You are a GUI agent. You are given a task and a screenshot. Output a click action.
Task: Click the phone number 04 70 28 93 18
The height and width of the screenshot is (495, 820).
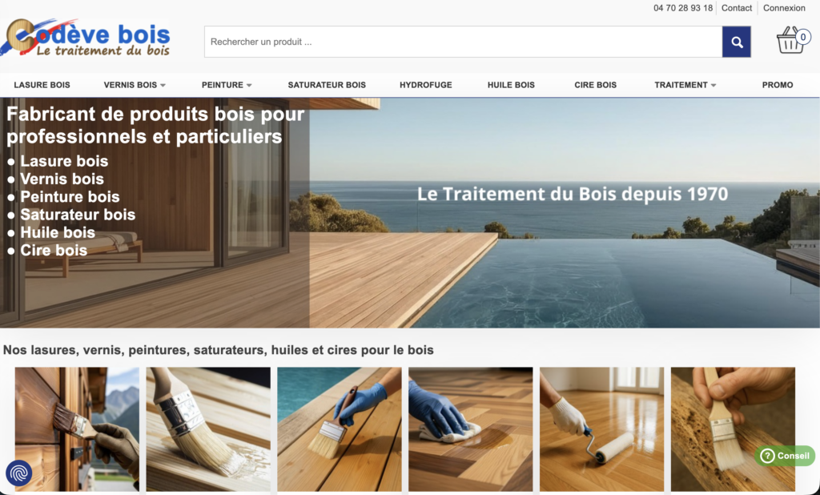[x=683, y=8]
